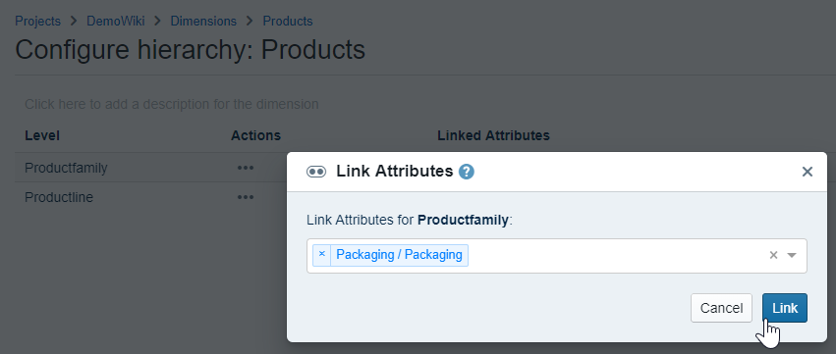The width and height of the screenshot is (836, 354).
Task: Remove the Packaging / Packaging tag
Action: [321, 255]
